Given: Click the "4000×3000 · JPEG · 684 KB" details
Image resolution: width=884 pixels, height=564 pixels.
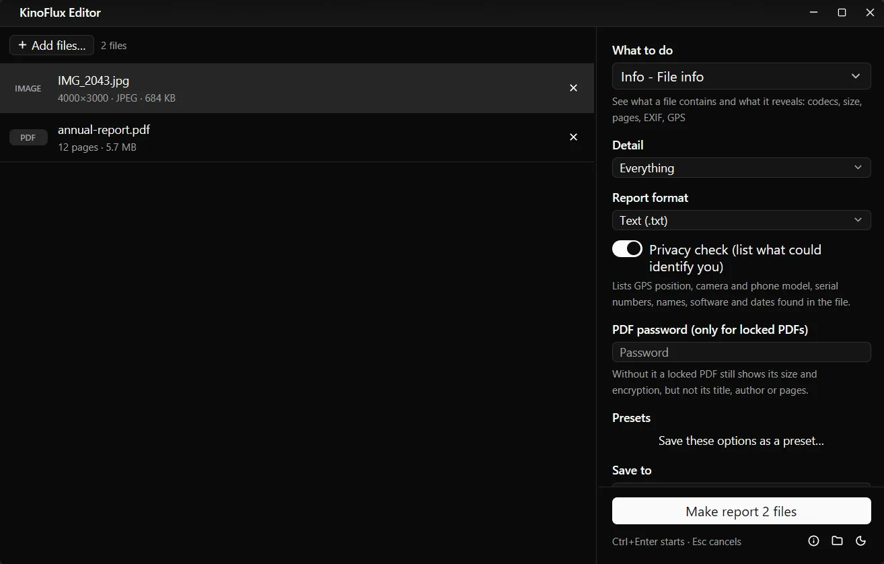Looking at the screenshot, I should click(x=116, y=98).
